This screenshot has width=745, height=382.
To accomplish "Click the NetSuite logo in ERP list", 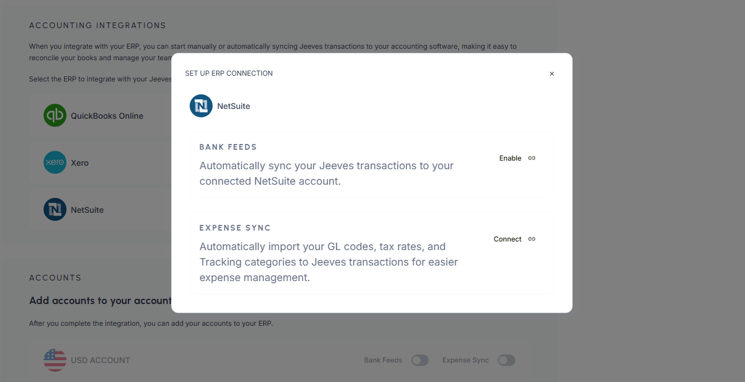I will (55, 210).
